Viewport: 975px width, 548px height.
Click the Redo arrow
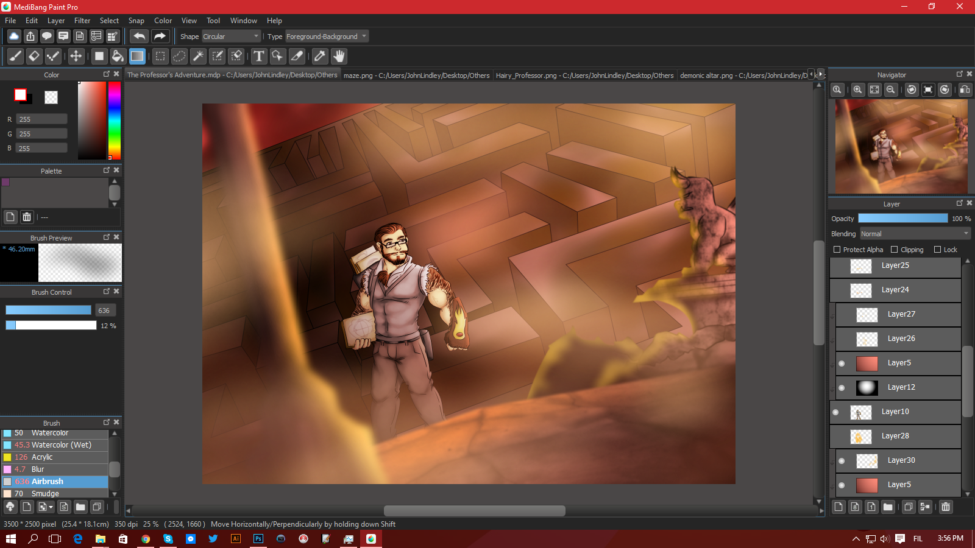[x=160, y=37]
